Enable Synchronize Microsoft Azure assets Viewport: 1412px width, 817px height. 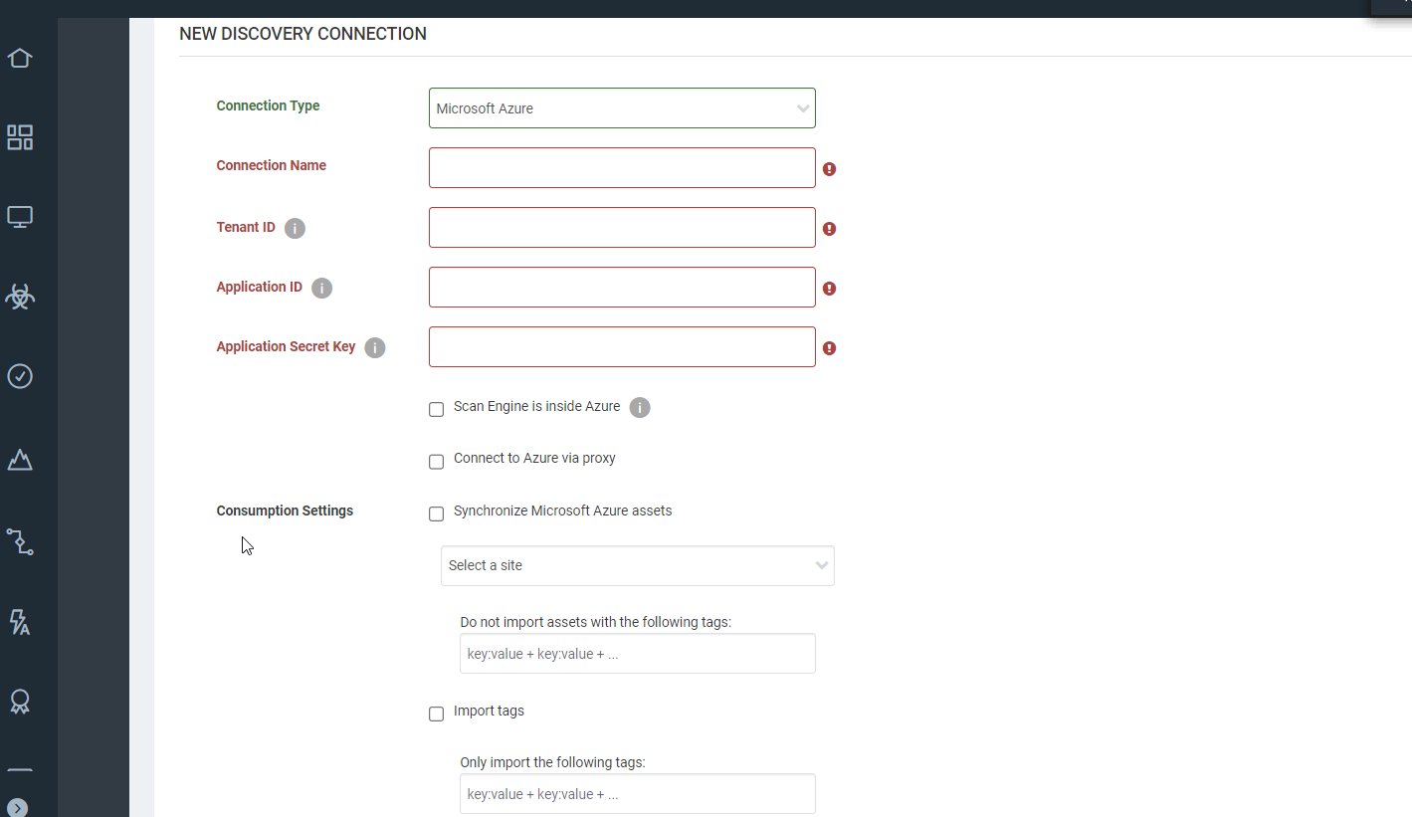436,513
